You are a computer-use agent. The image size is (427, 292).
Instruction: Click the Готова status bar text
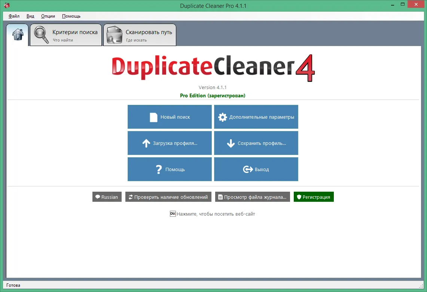(13, 285)
